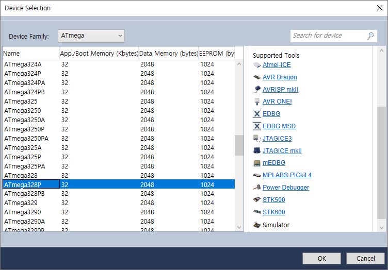Open the mEDBG link
Screen dimensions: 388x270
pyautogui.click(x=274, y=163)
